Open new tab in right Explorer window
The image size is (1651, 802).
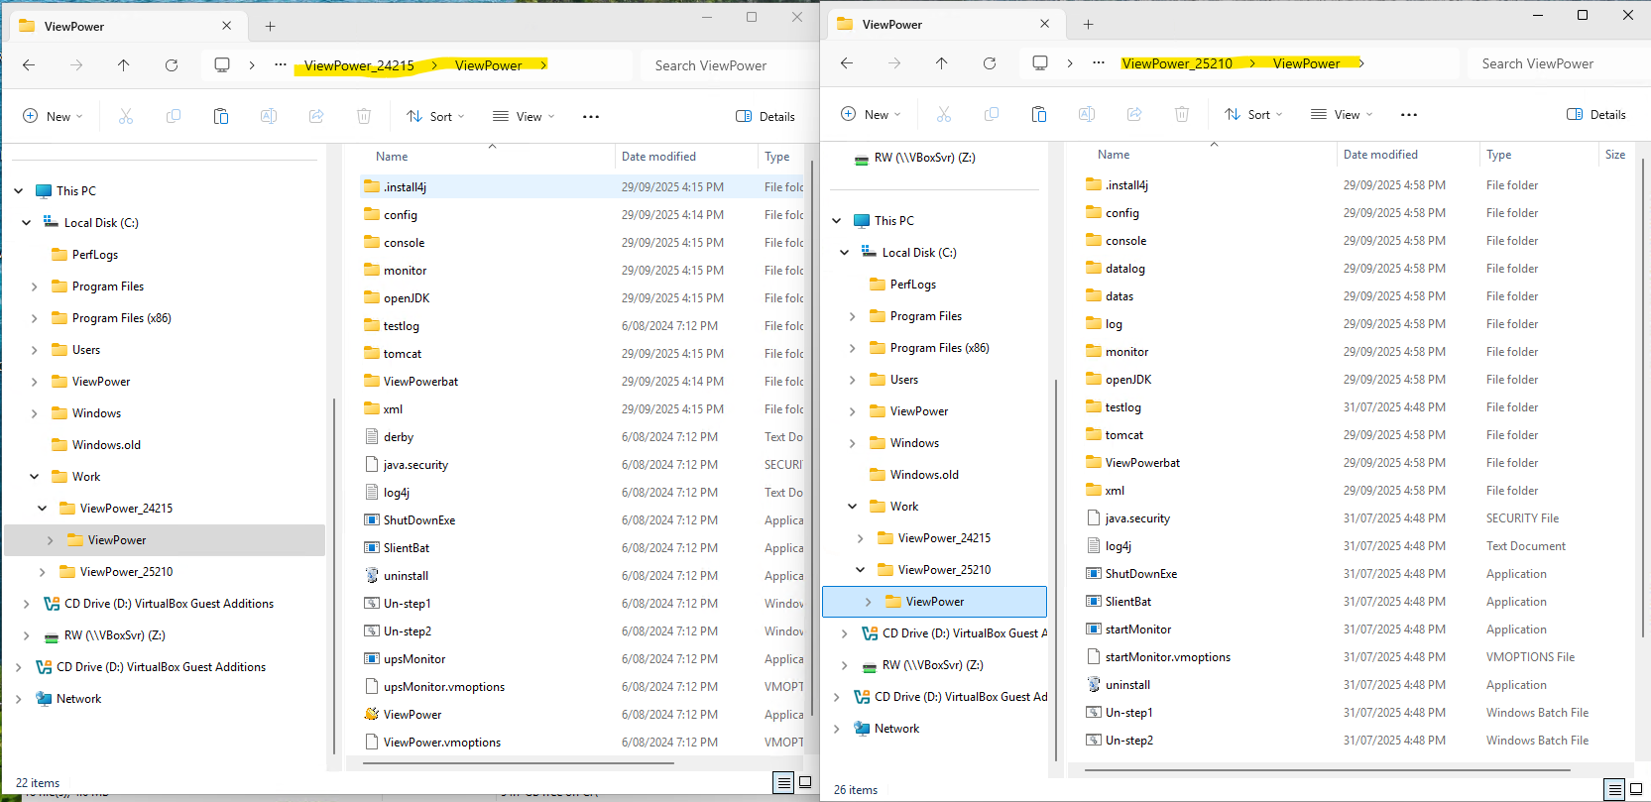point(1088,25)
